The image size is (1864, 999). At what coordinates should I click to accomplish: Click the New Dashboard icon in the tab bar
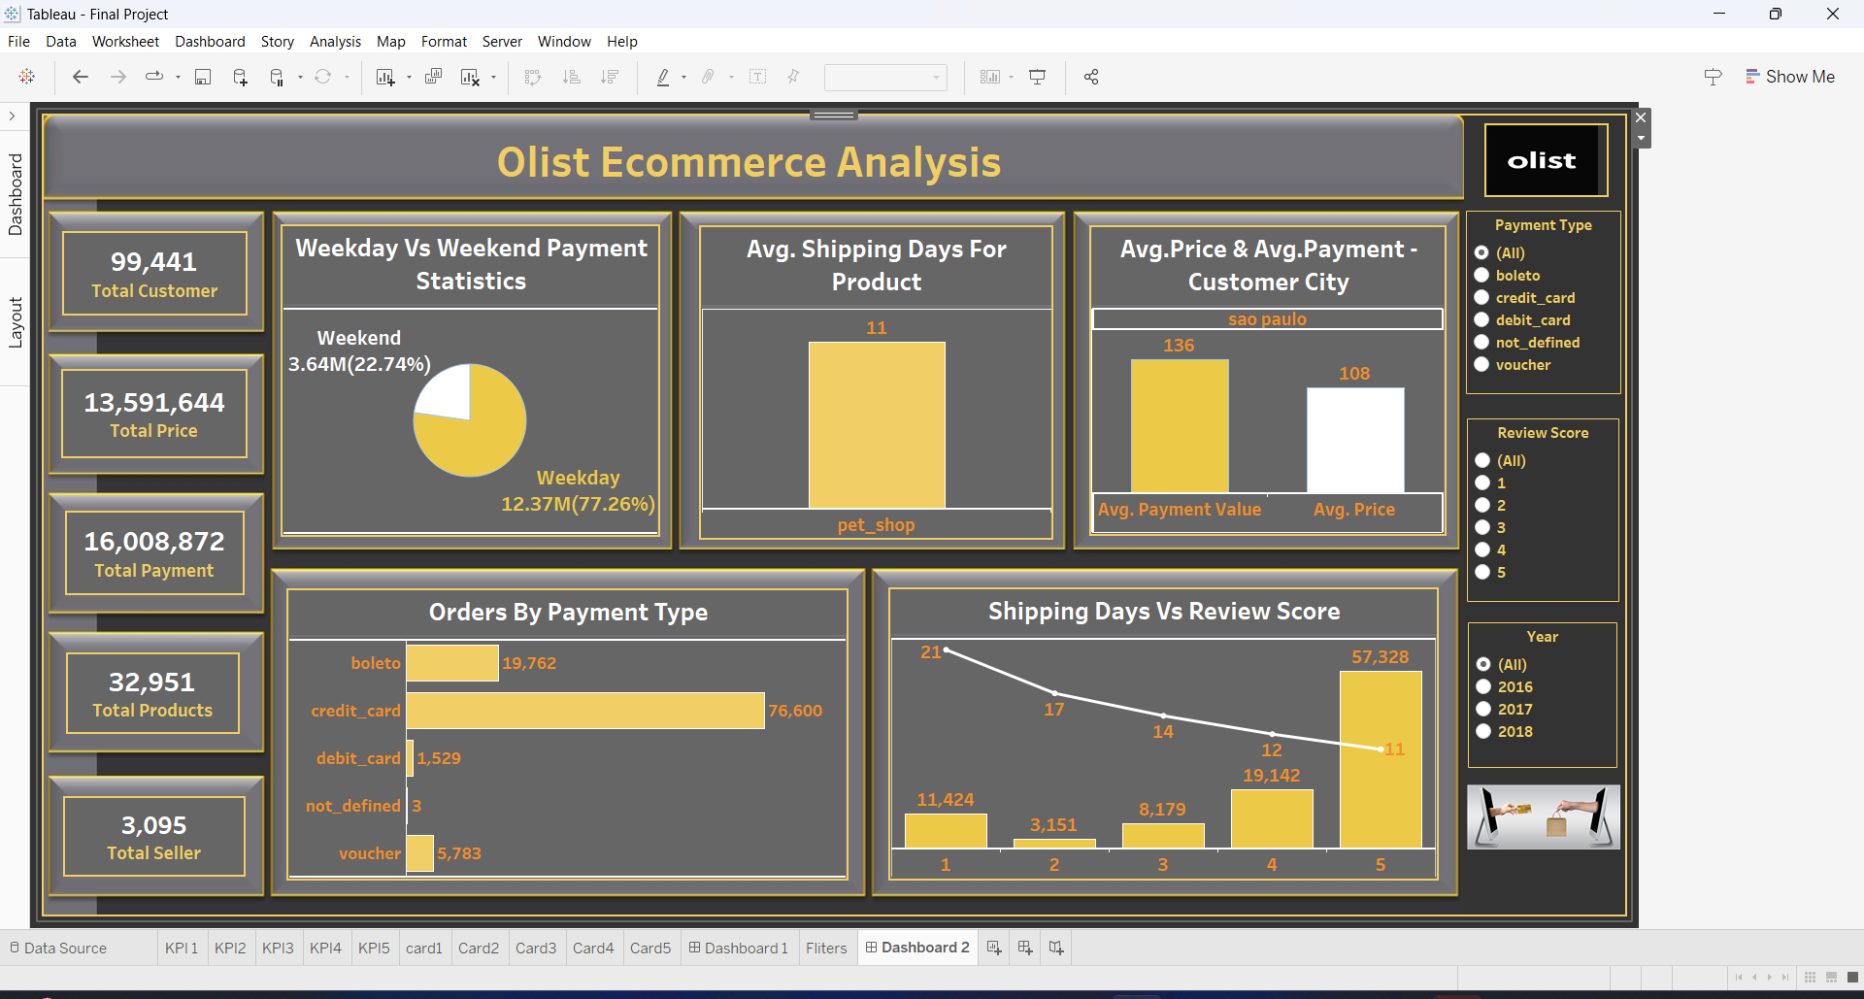coord(1025,949)
